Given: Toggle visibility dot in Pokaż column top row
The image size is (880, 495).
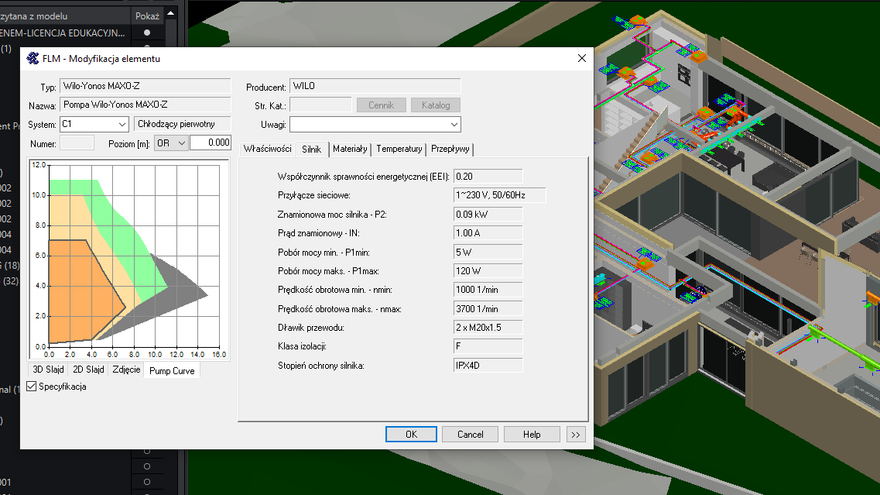Looking at the screenshot, I should tap(146, 33).
